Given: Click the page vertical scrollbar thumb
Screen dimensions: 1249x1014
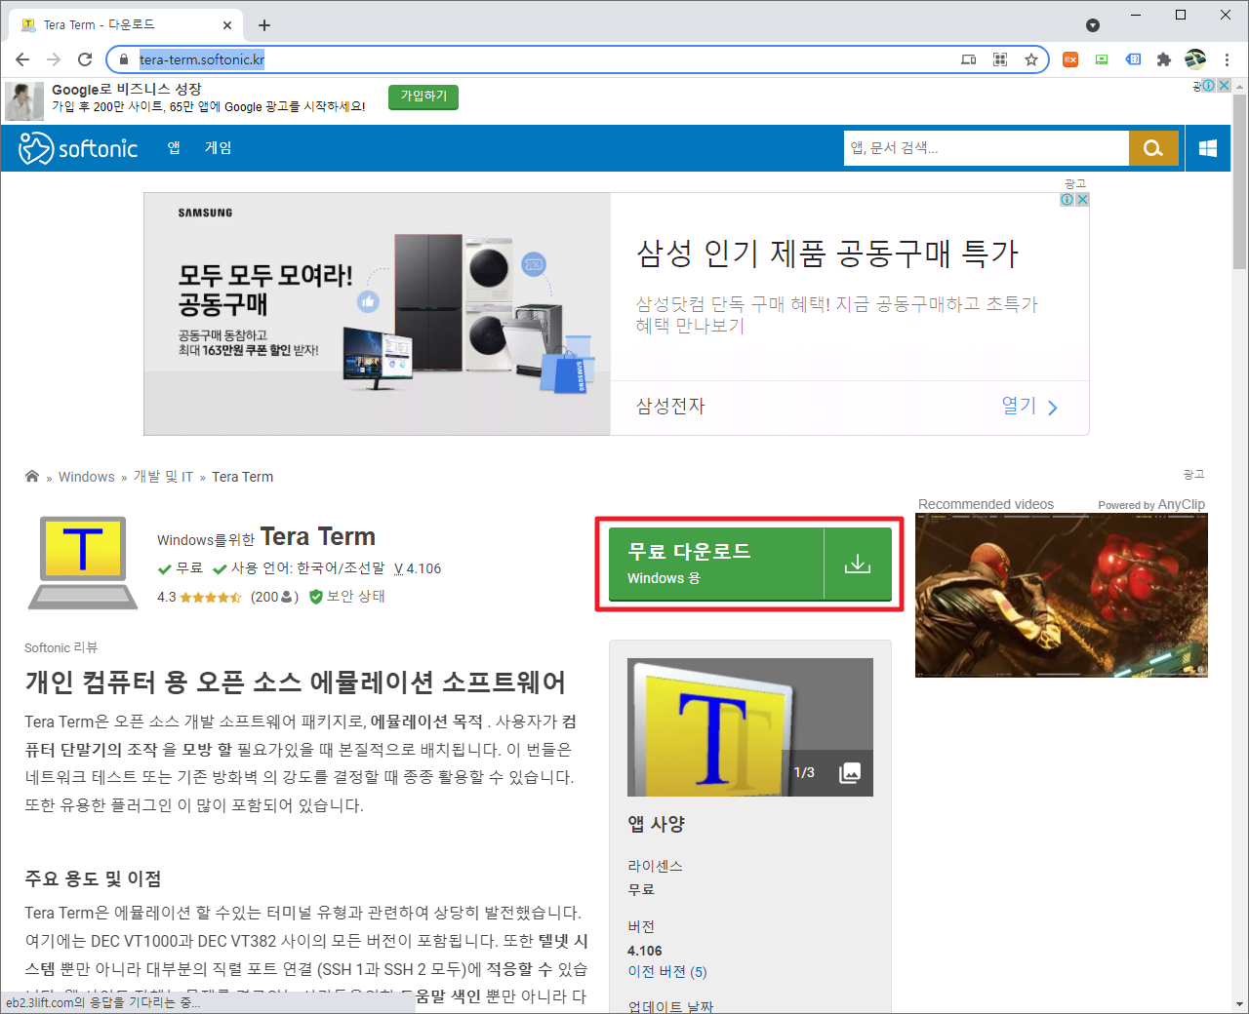Looking at the screenshot, I should pyautogui.click(x=1240, y=183).
